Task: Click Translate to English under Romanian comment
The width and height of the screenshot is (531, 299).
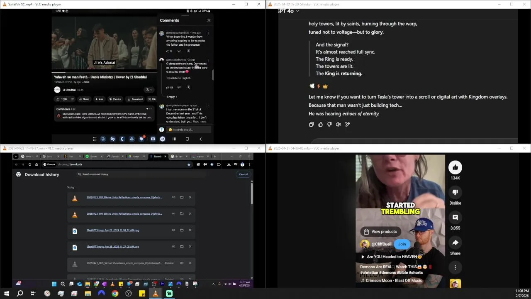Action: coord(178,78)
